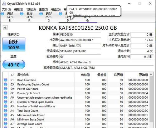
Task: Click the power-on hours value 0 小时
Action: [x=142, y=57]
